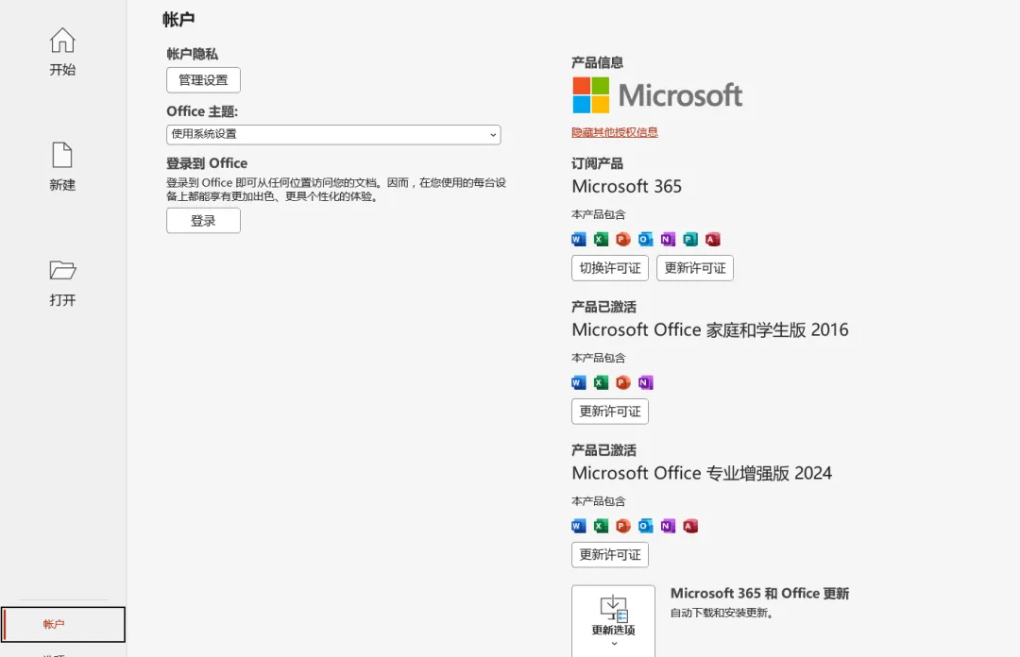Click the Access icon under Microsoft 365
The height and width of the screenshot is (657, 1020).
(713, 240)
